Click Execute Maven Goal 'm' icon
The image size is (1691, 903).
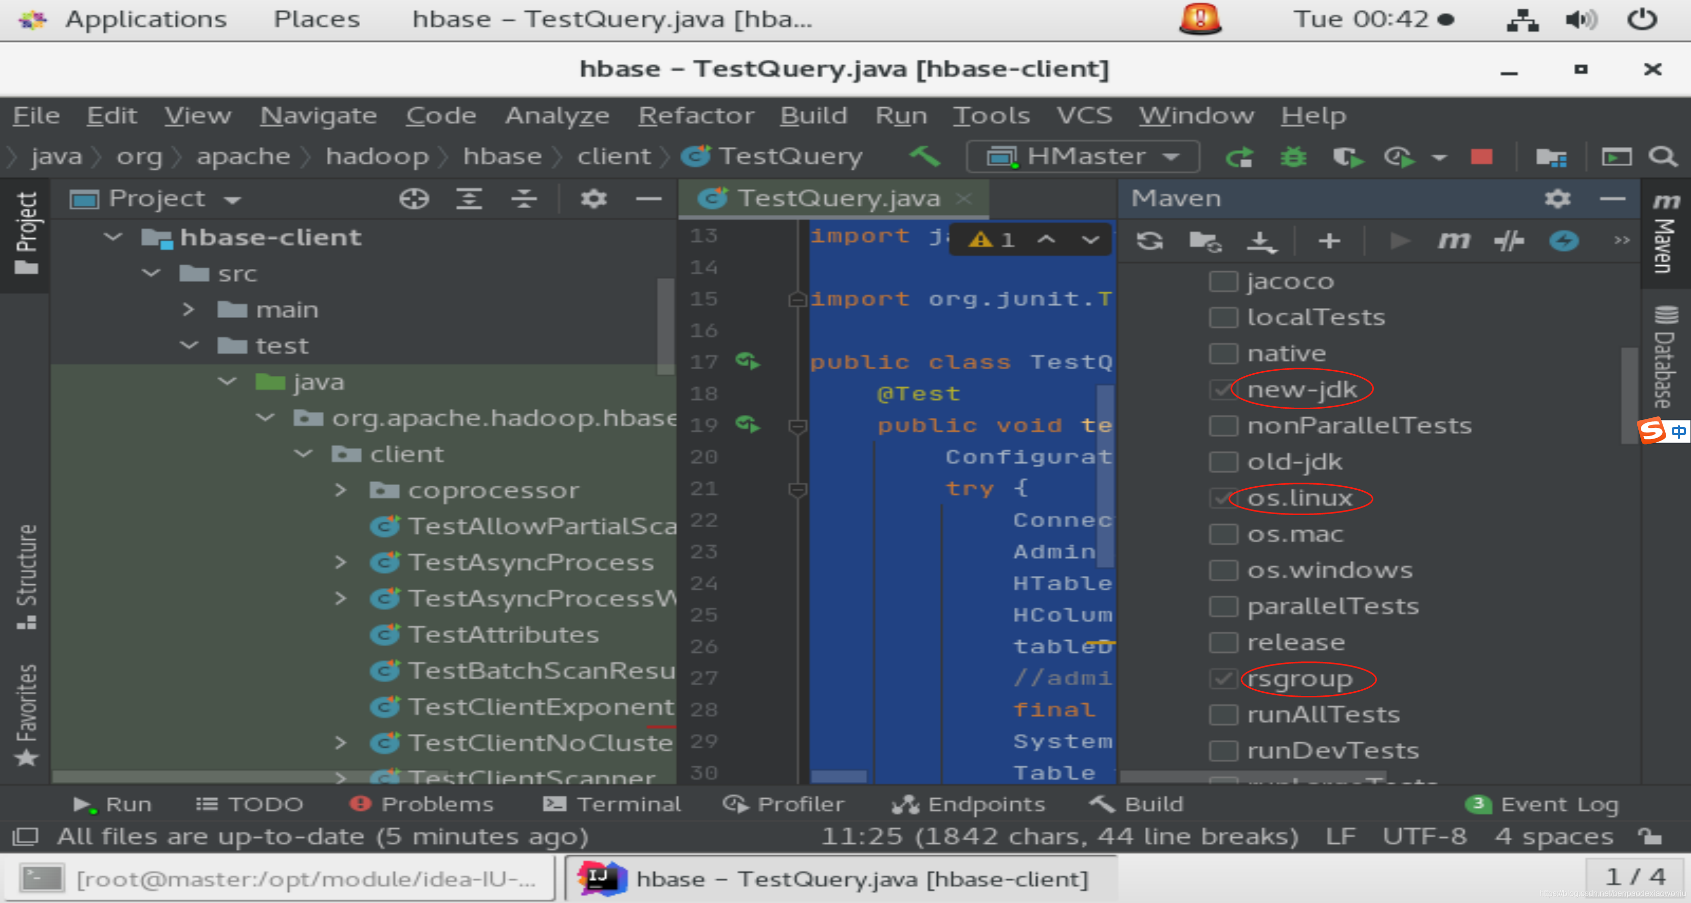1453,241
